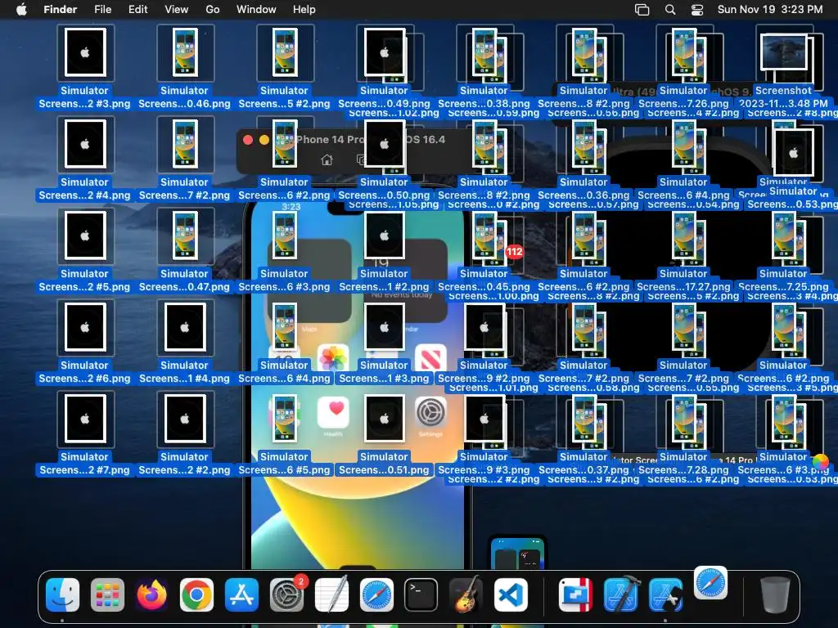The image size is (838, 628).
Task: Open Control Center in the menu bar
Action: (x=697, y=10)
